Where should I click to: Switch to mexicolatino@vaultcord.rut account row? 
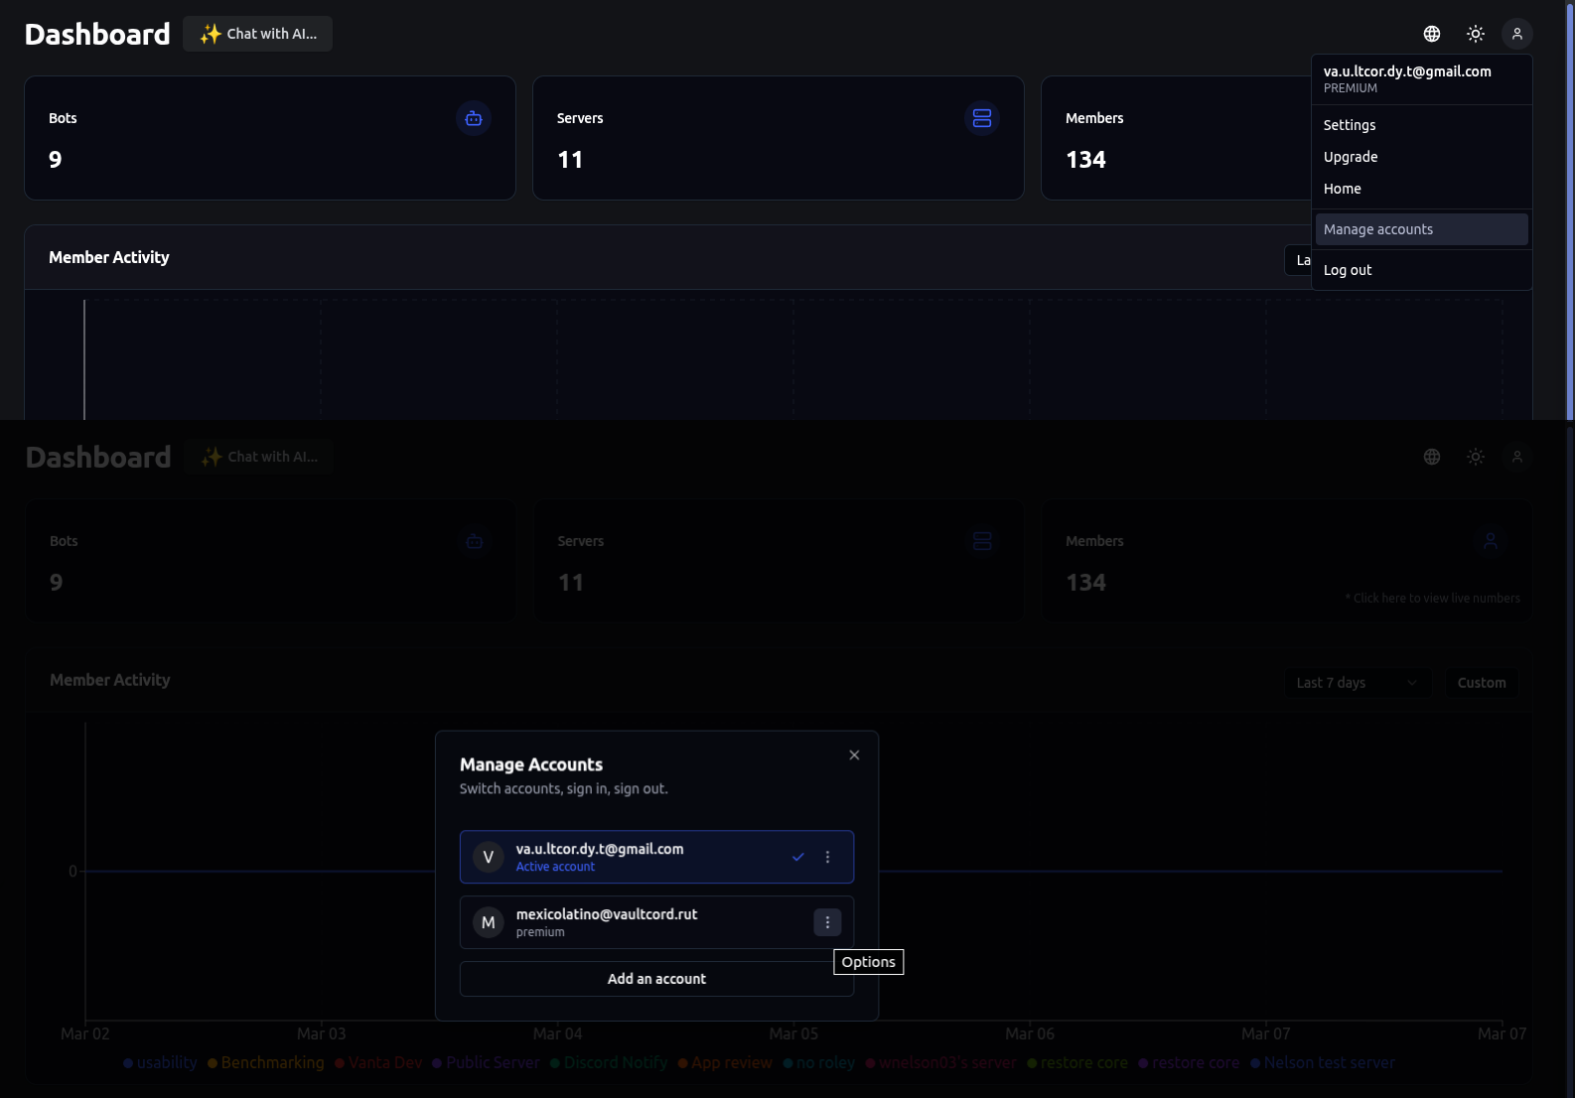click(x=636, y=922)
